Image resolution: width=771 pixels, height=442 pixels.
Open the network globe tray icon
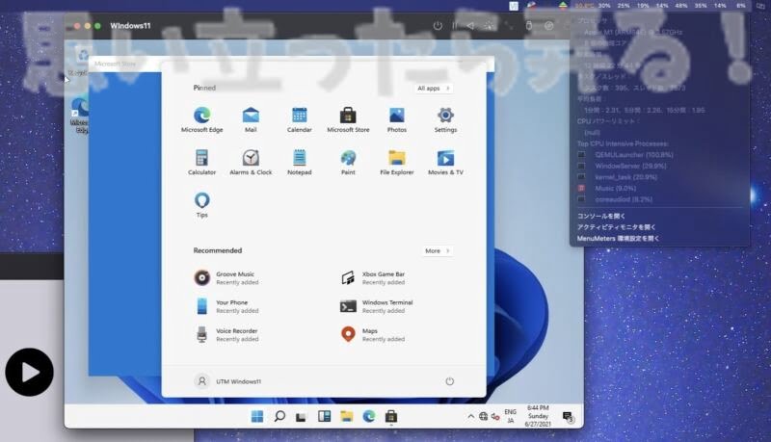tap(484, 416)
